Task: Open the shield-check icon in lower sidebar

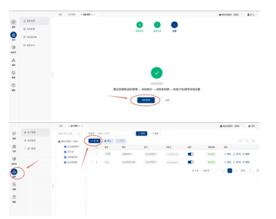Action: [14, 134]
